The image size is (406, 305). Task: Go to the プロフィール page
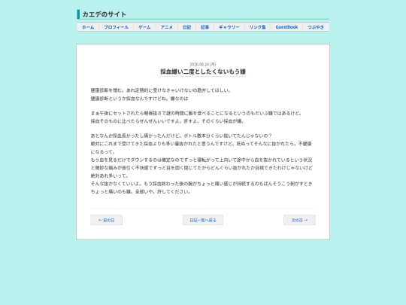click(x=117, y=27)
